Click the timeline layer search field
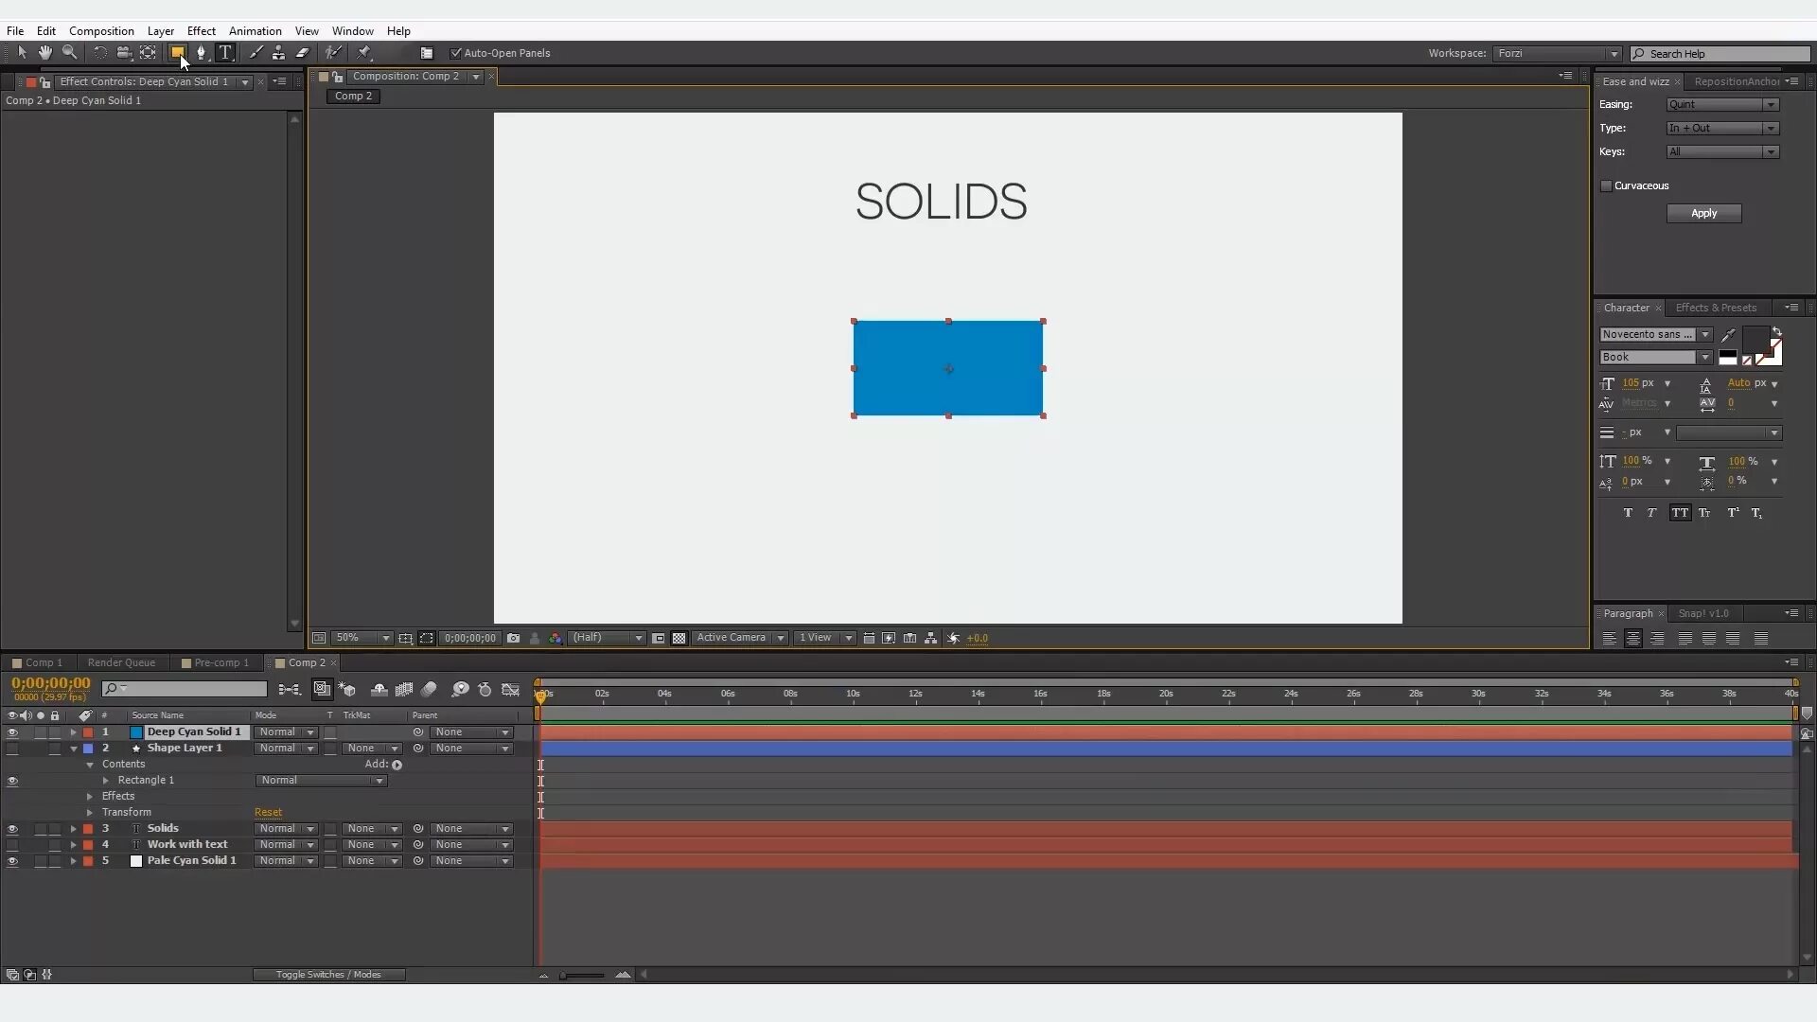Viewport: 1817px width, 1022px height. (x=185, y=689)
